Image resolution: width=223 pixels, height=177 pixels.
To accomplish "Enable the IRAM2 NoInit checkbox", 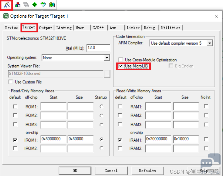I will [206, 149].
